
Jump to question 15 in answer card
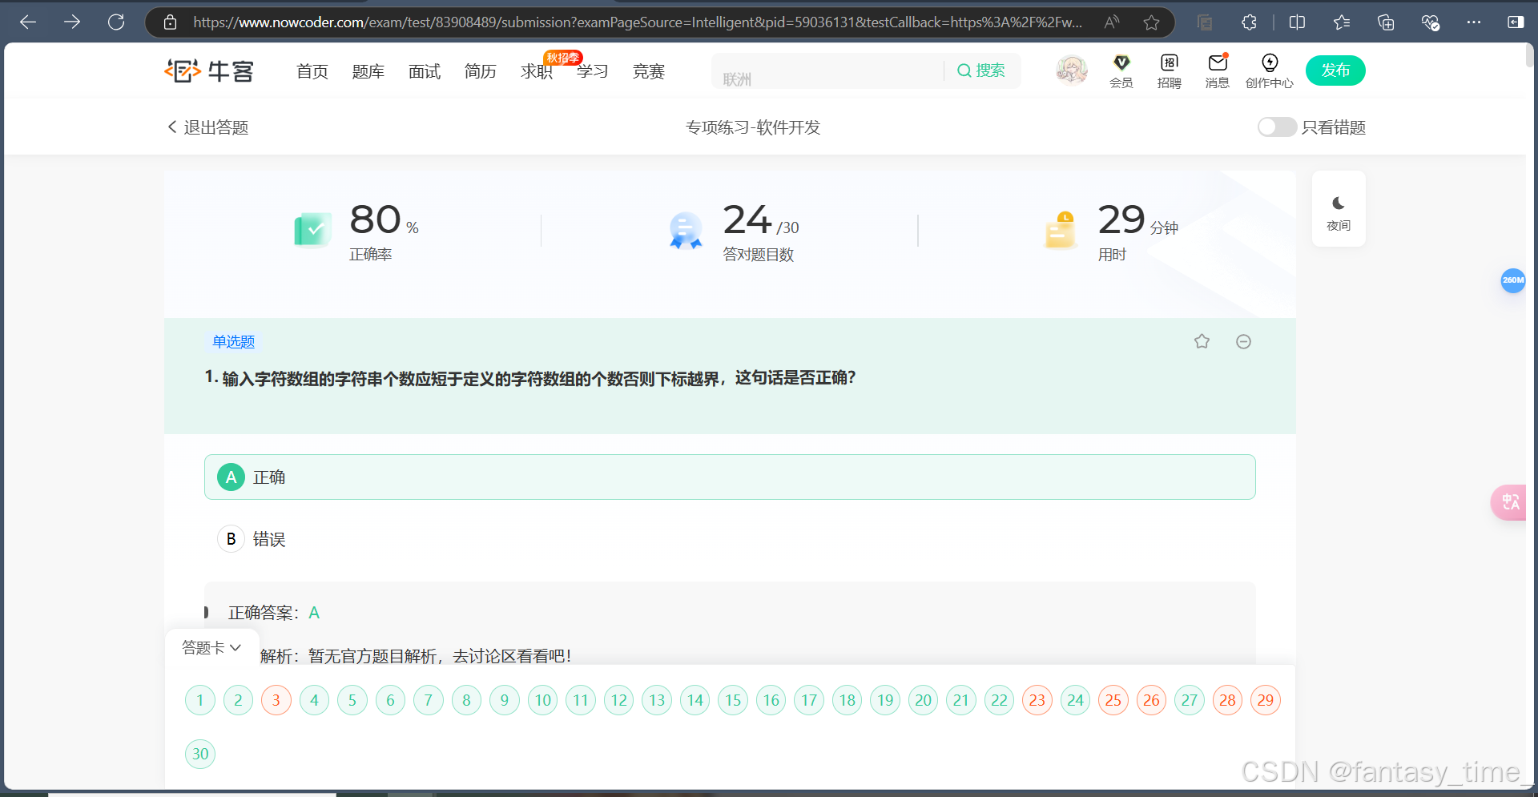(x=732, y=700)
